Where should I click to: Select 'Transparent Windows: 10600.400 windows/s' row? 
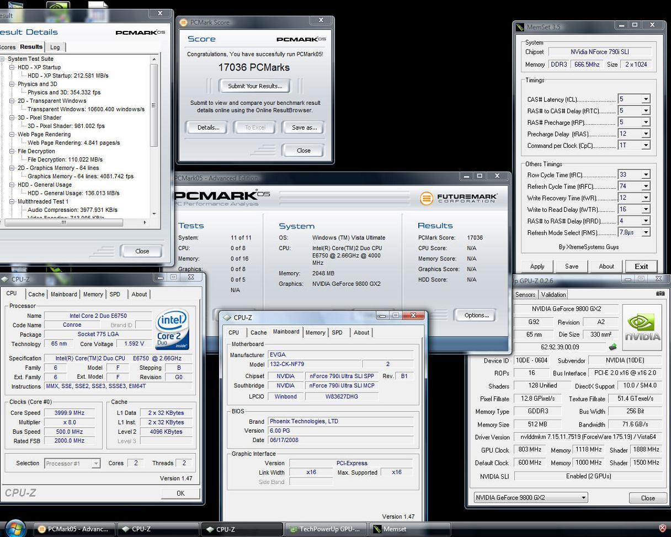tap(86, 109)
